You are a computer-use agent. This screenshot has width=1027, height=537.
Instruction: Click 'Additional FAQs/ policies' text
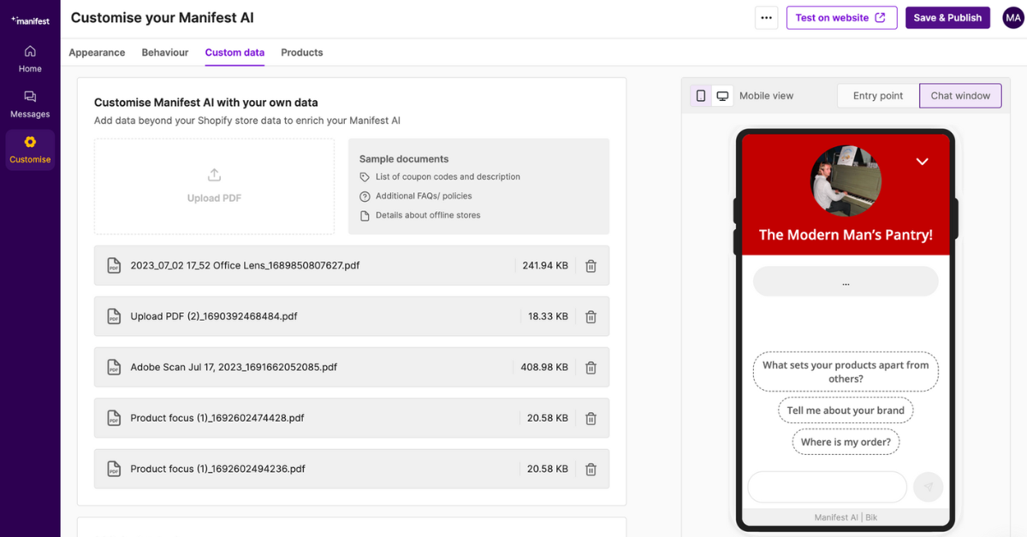pyautogui.click(x=424, y=196)
